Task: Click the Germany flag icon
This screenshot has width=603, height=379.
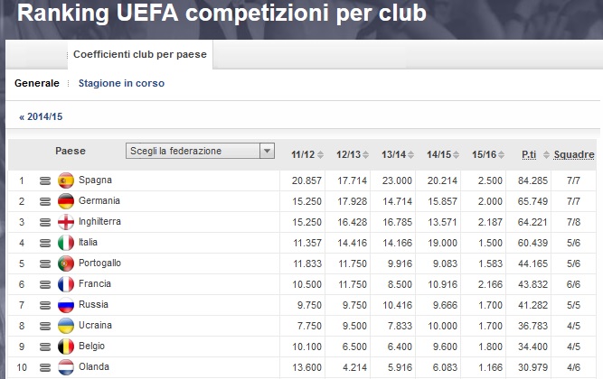Action: tap(65, 201)
